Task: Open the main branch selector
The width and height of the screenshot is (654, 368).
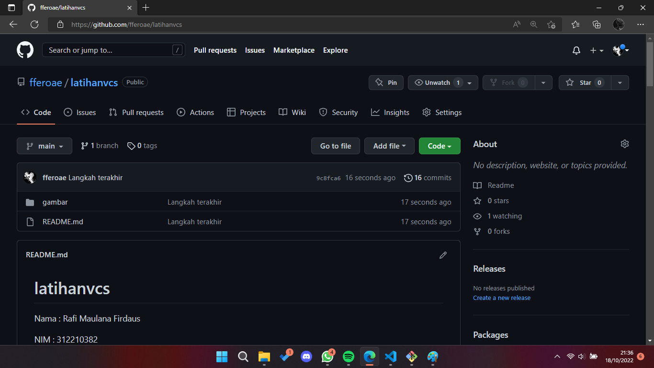Action: tap(44, 146)
